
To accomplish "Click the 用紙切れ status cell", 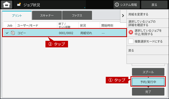I will [x=86, y=33].
